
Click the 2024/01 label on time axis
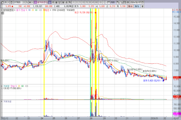click(154, 118)
